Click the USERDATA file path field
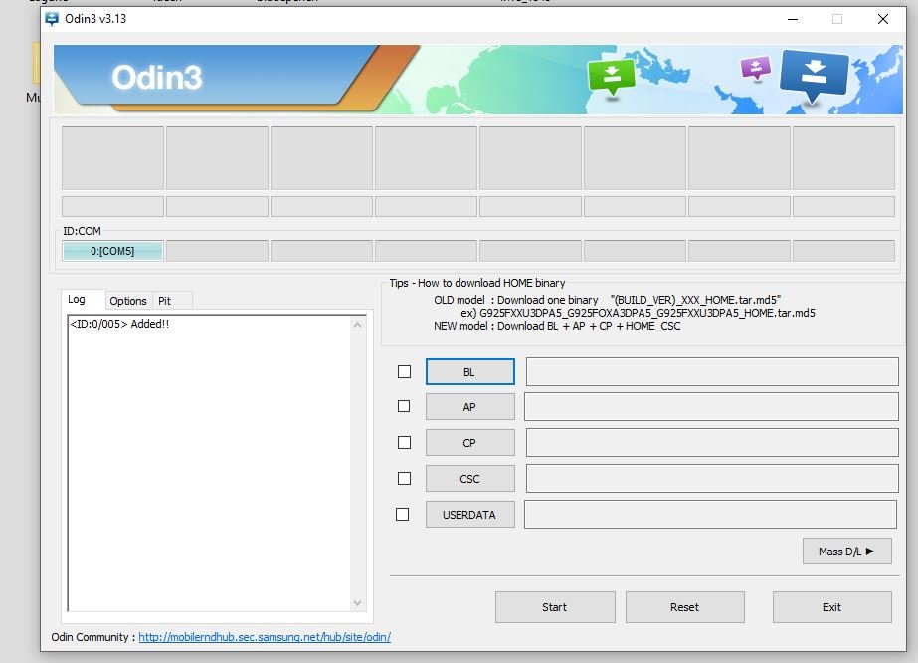The width and height of the screenshot is (918, 663). coord(710,514)
